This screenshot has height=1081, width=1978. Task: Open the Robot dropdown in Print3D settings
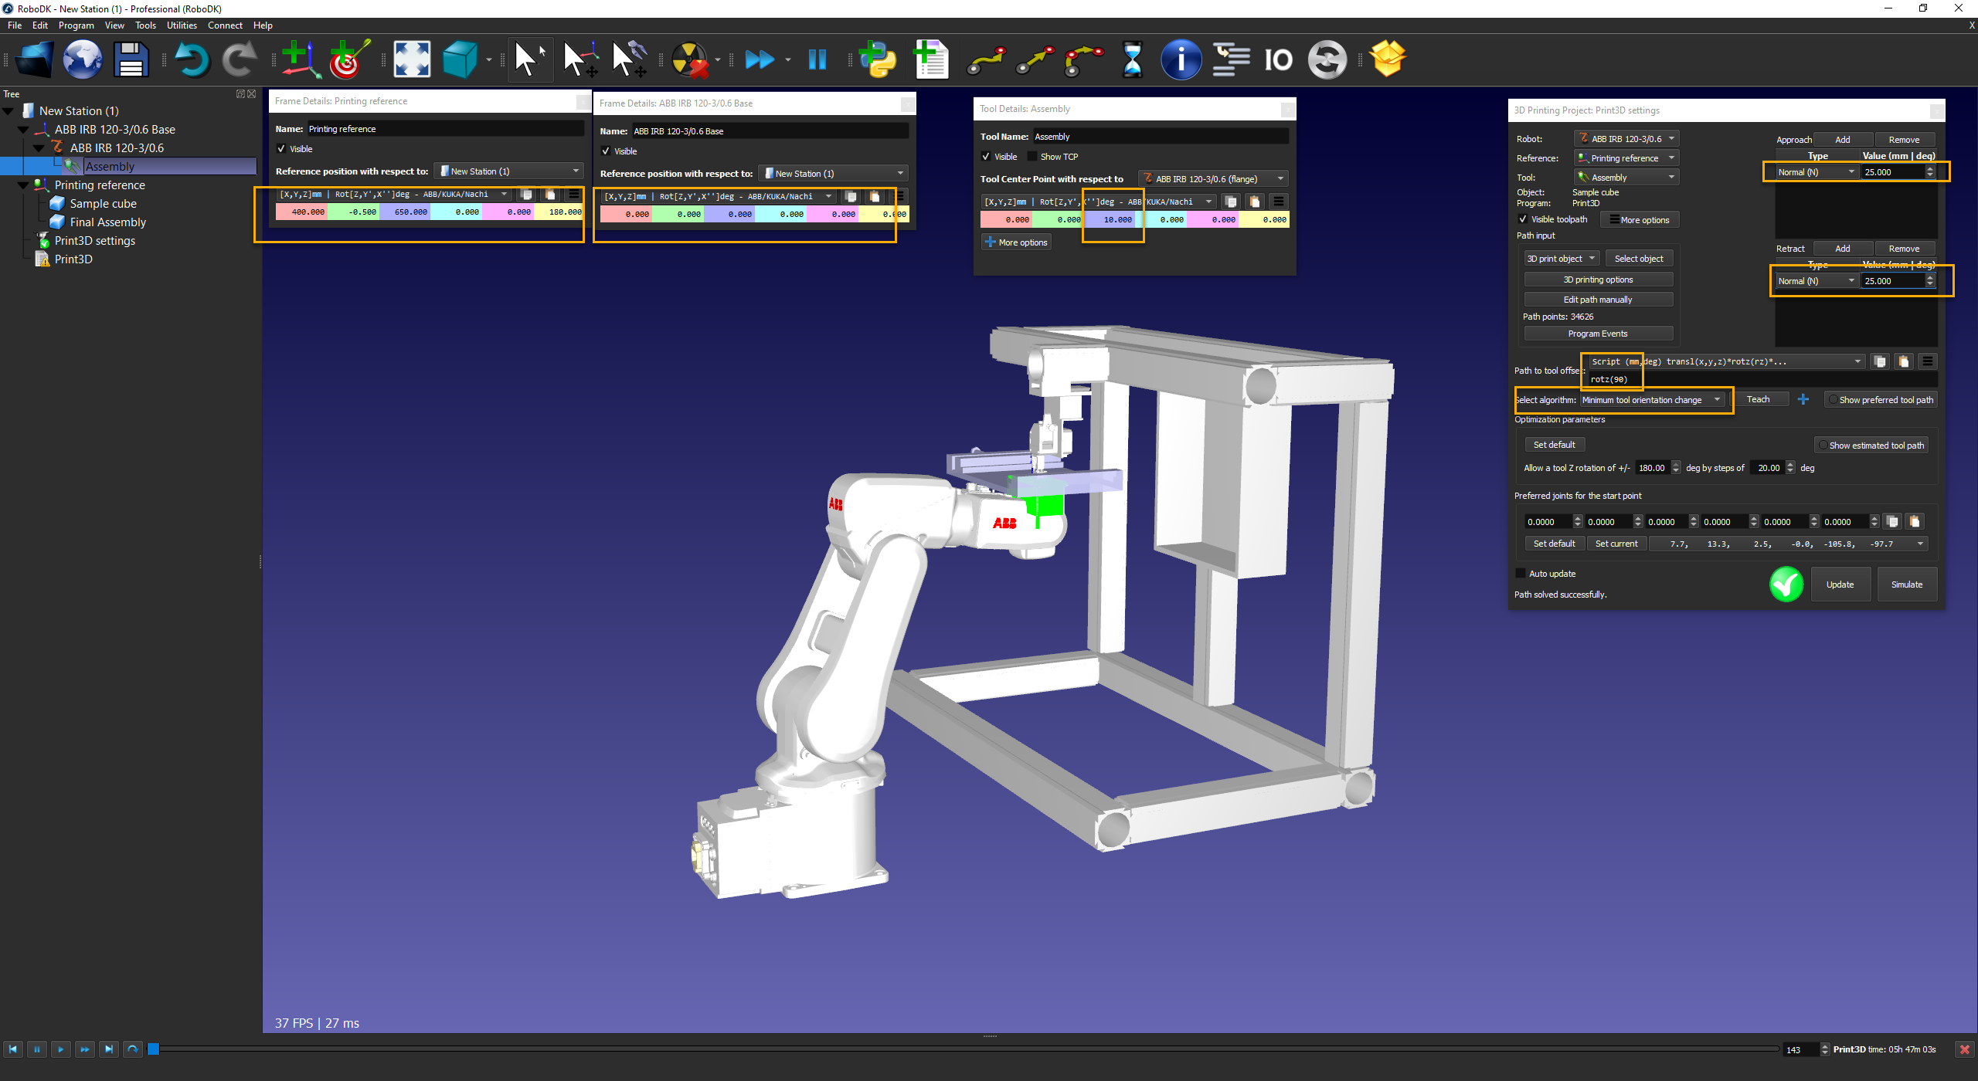(1626, 139)
